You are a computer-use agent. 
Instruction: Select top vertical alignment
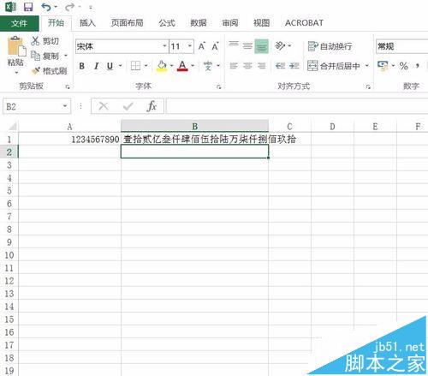pyautogui.click(x=234, y=45)
